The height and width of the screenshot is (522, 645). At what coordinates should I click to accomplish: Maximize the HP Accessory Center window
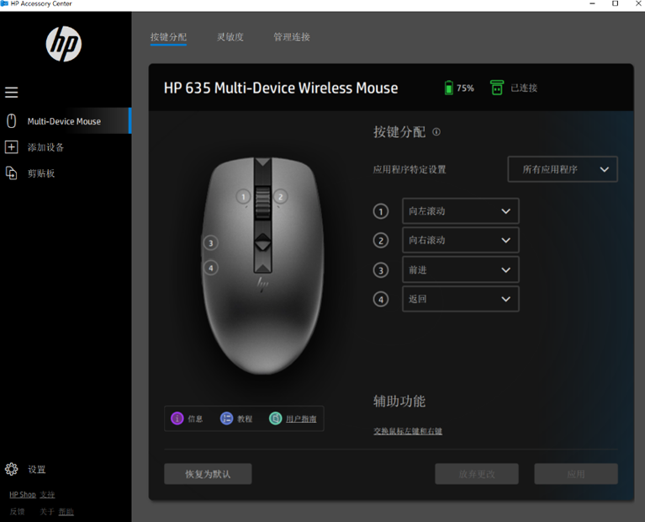[616, 3]
